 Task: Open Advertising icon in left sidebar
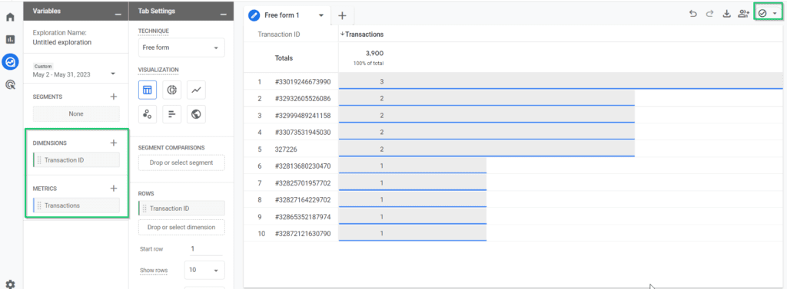pos(10,84)
